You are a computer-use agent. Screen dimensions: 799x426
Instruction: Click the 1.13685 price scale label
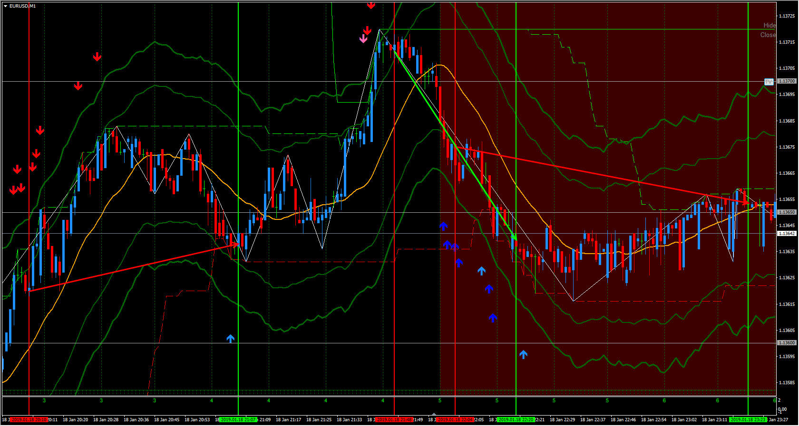[787, 121]
